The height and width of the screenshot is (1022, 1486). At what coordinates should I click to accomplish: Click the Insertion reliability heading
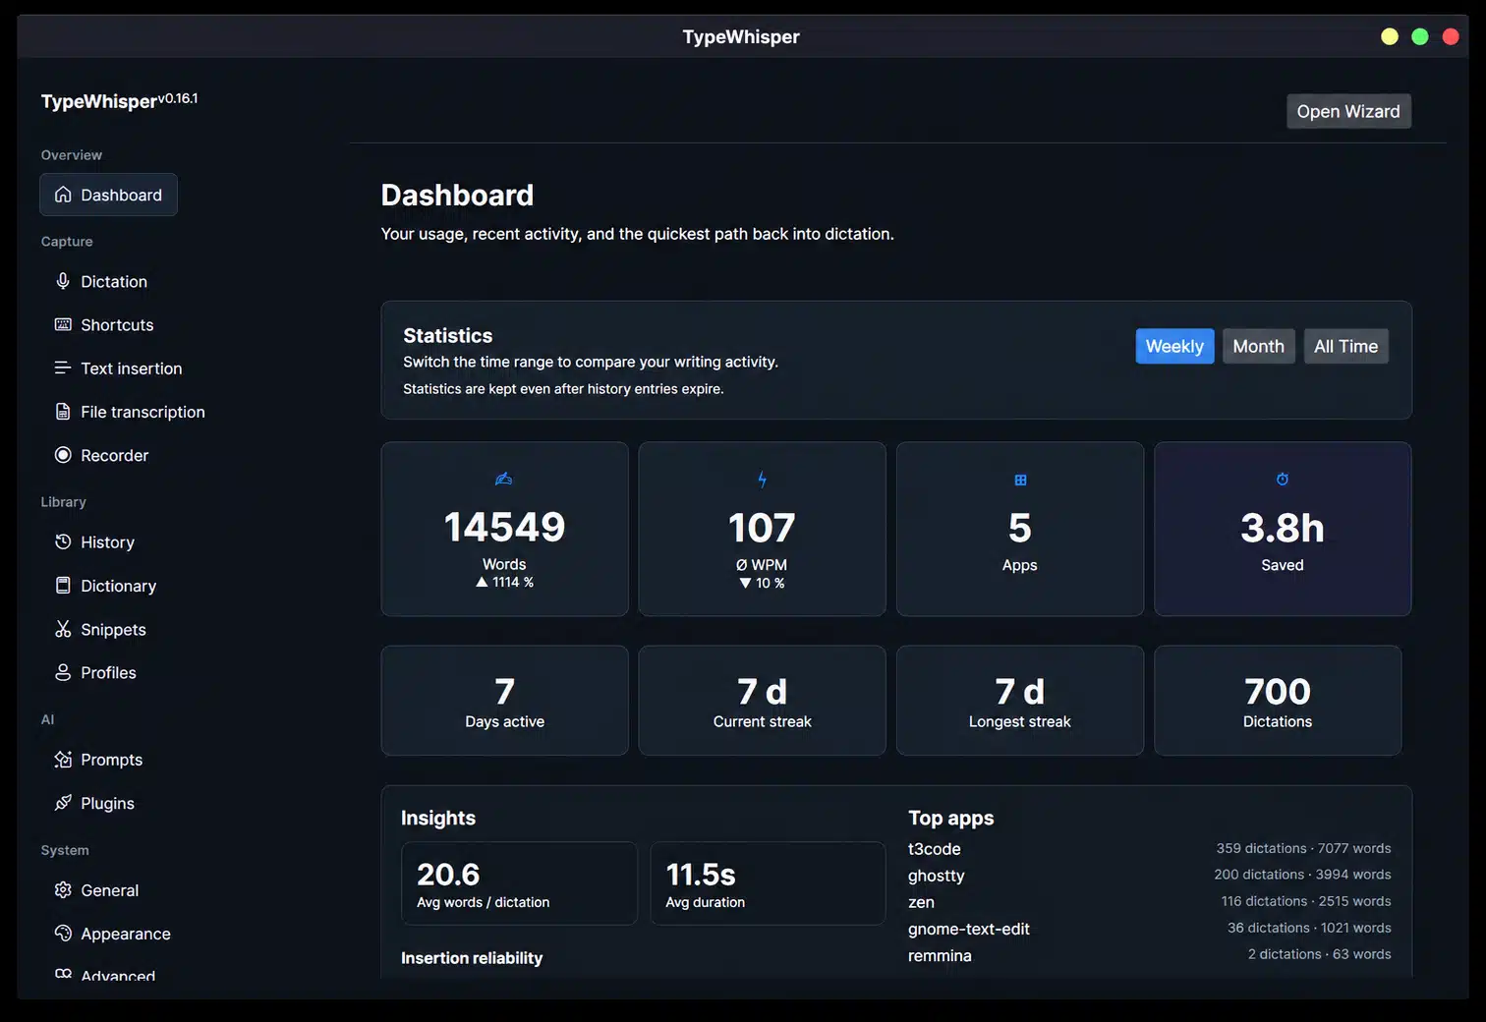(x=472, y=957)
